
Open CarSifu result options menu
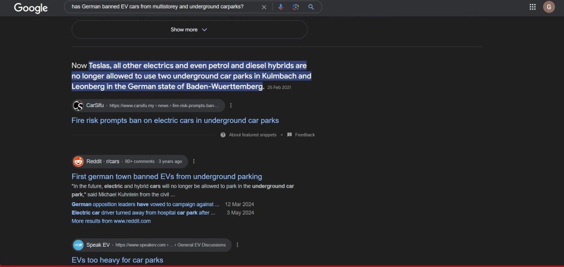pyautogui.click(x=231, y=106)
